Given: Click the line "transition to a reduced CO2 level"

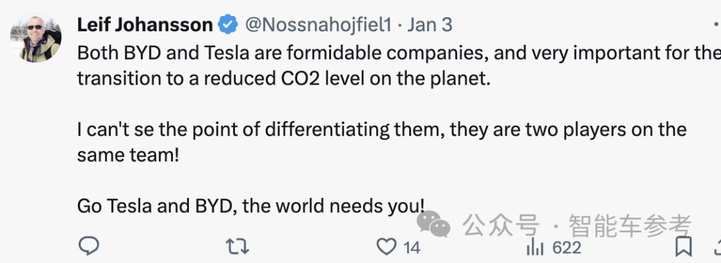Looking at the screenshot, I should 284,79.
